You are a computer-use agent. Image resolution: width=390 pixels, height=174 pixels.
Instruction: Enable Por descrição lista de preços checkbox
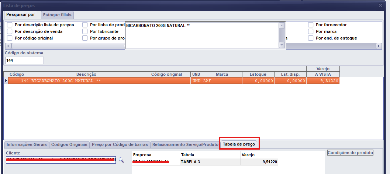(10, 25)
